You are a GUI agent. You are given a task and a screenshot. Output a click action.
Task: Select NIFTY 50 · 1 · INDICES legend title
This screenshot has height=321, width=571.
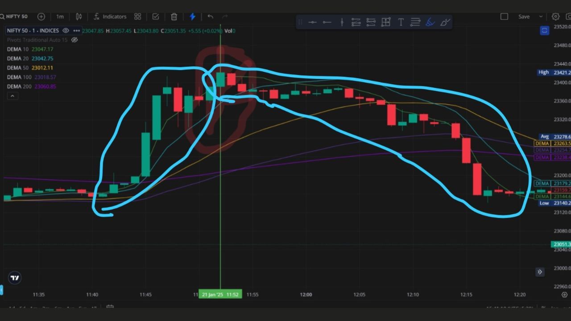(33, 31)
